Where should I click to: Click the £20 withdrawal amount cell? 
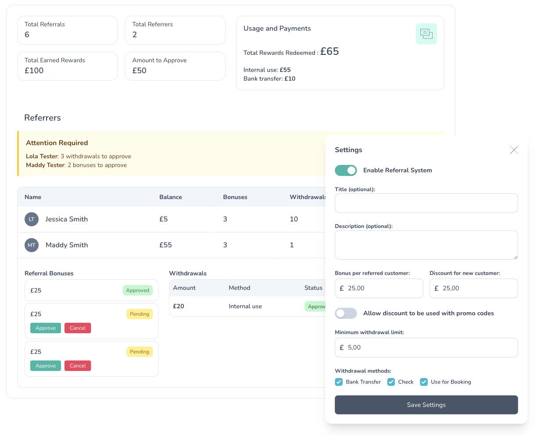pyautogui.click(x=179, y=306)
